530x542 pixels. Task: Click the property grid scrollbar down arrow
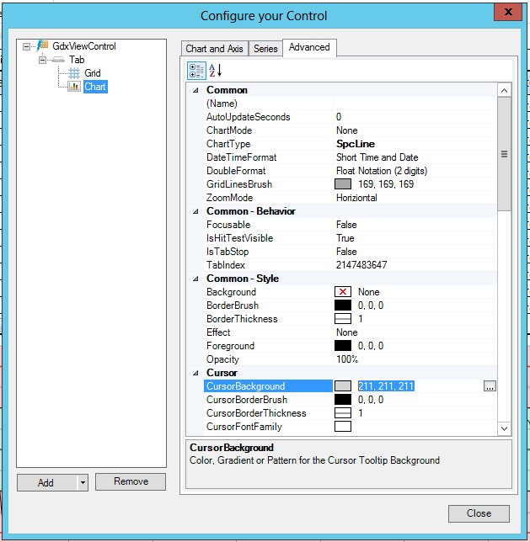(504, 428)
